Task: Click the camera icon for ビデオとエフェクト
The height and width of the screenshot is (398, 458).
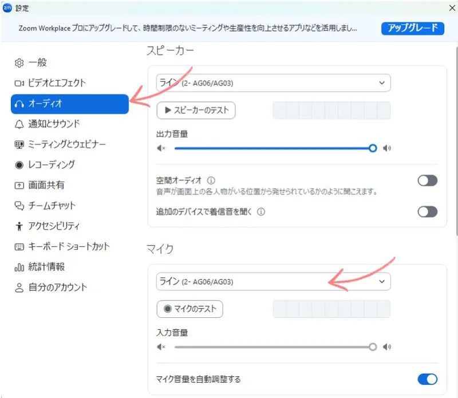Action: tap(19, 83)
